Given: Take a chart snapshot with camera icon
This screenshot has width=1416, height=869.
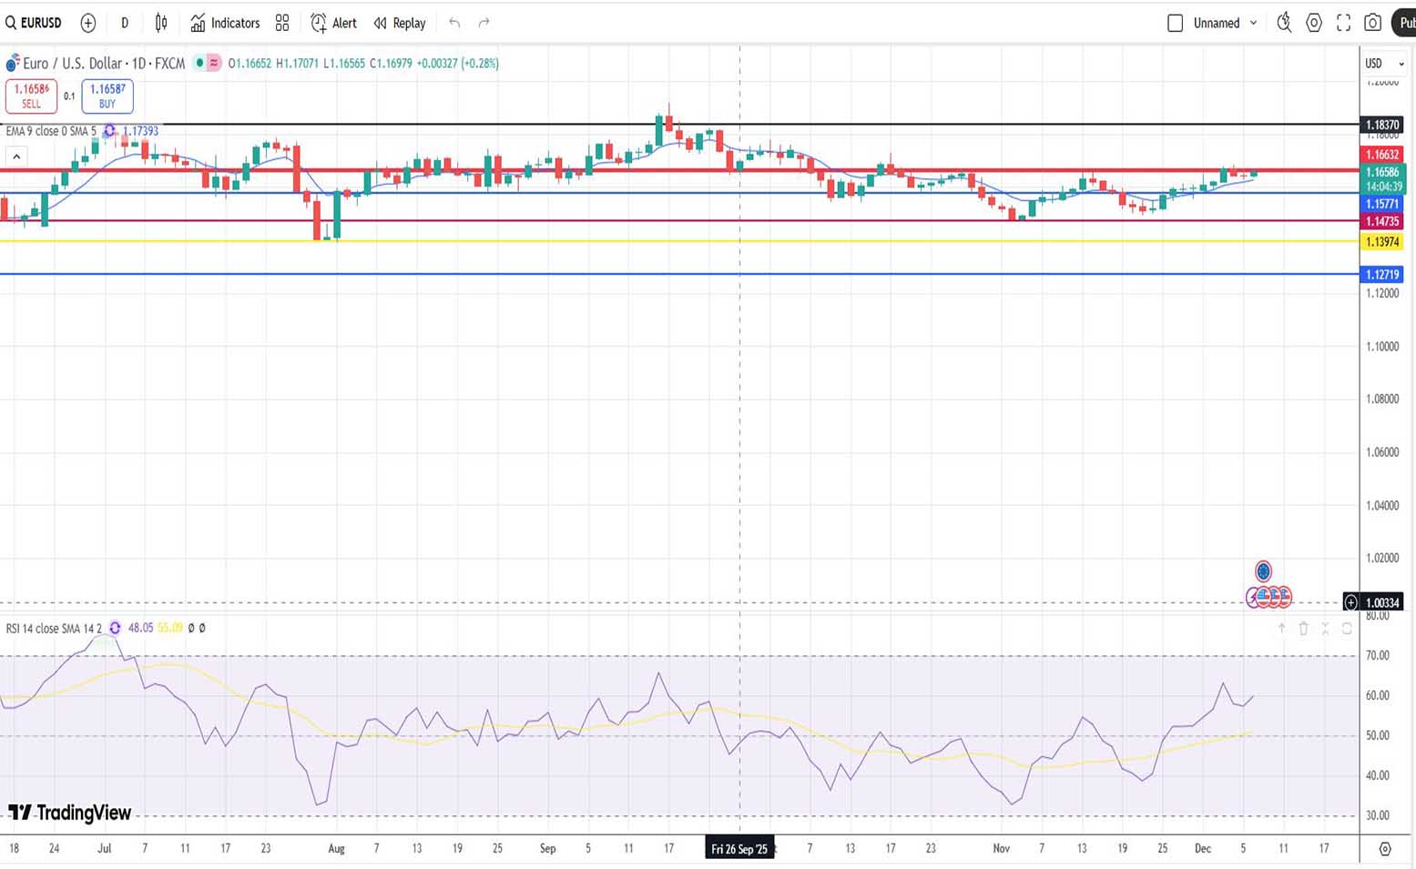Looking at the screenshot, I should [1372, 23].
